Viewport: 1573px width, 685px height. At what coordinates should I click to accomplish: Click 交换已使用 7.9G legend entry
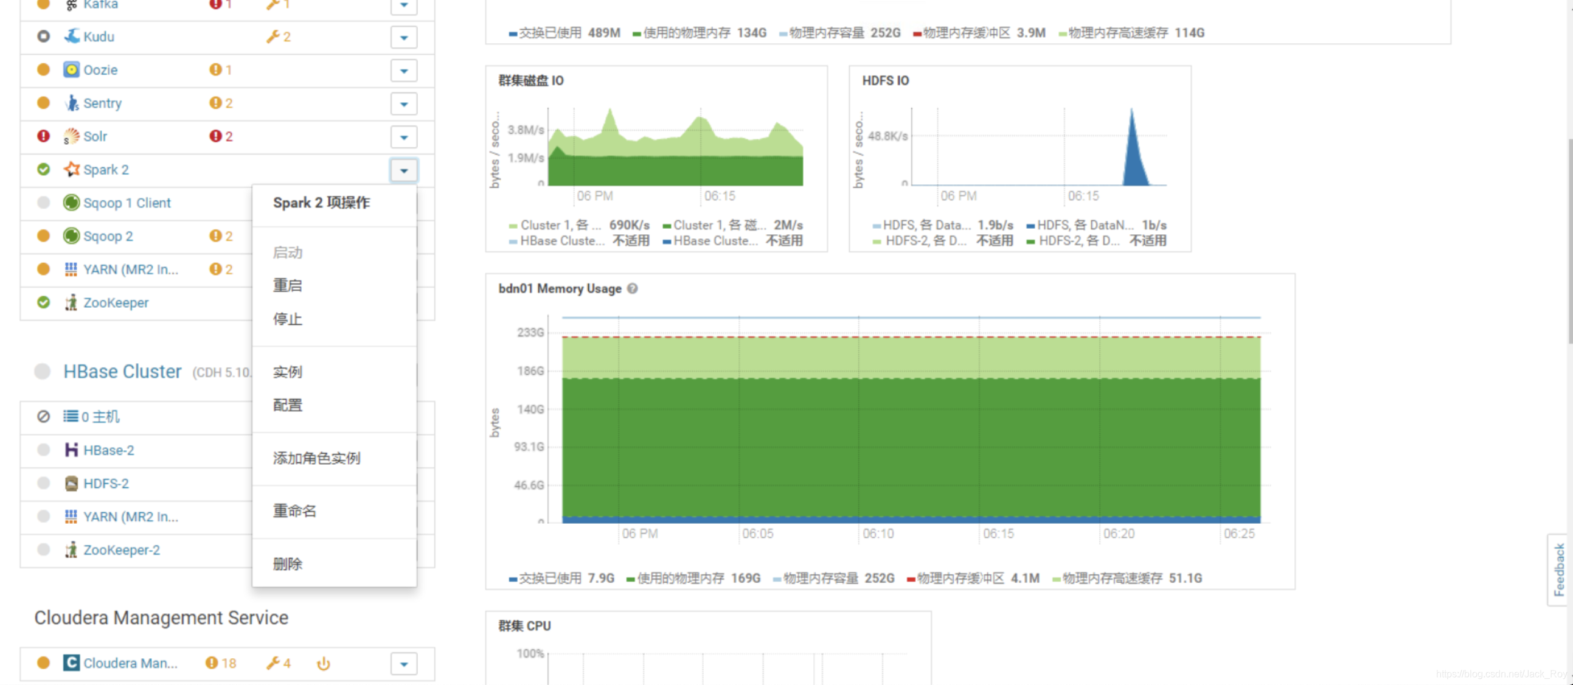pyautogui.click(x=562, y=577)
